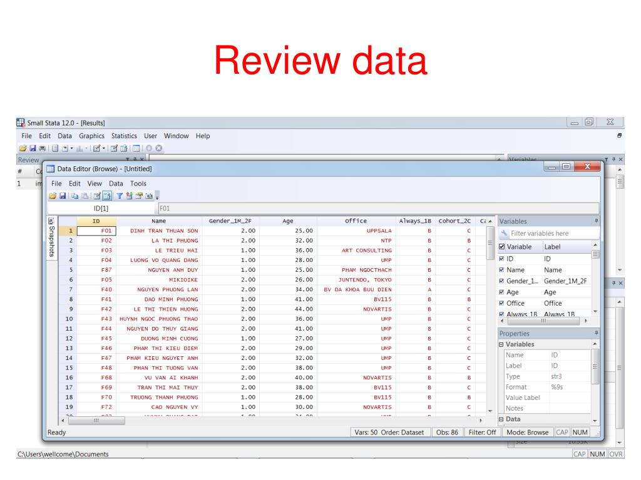Click the Label column header in Variables panel
This screenshot has width=641, height=480.
point(566,246)
